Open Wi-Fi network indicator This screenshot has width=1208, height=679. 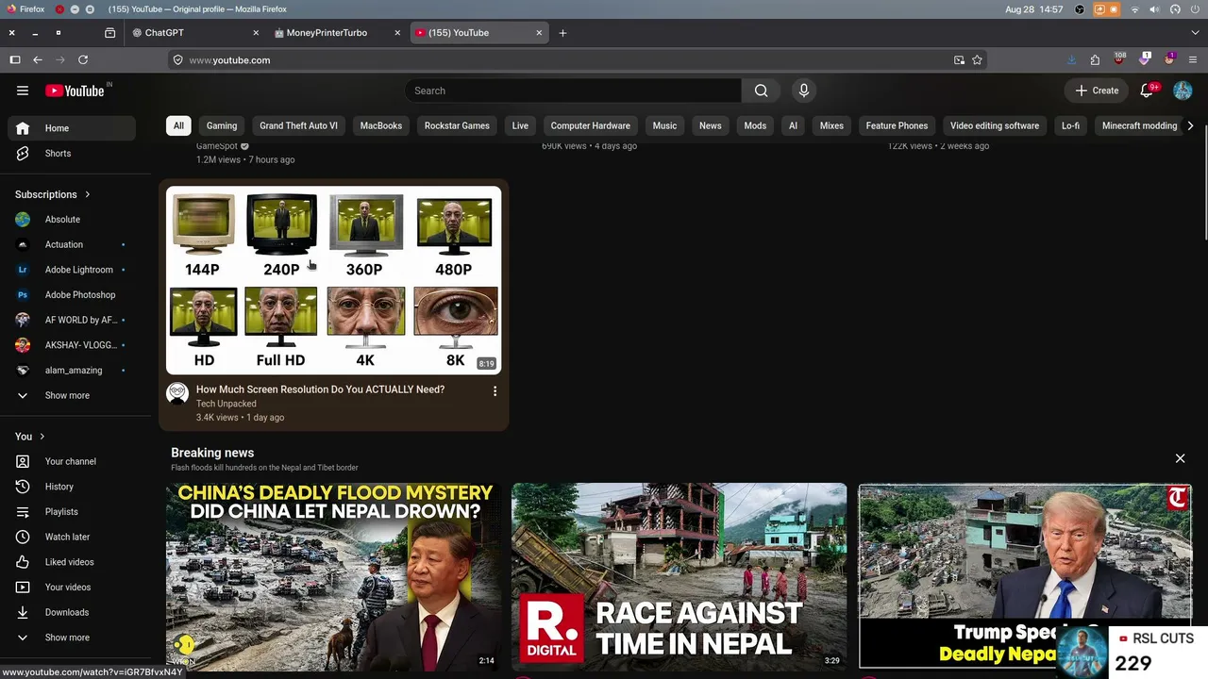pos(1135,9)
